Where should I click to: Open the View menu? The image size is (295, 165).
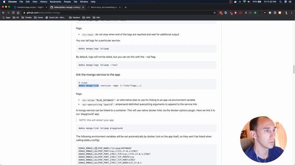tap(35, 2)
